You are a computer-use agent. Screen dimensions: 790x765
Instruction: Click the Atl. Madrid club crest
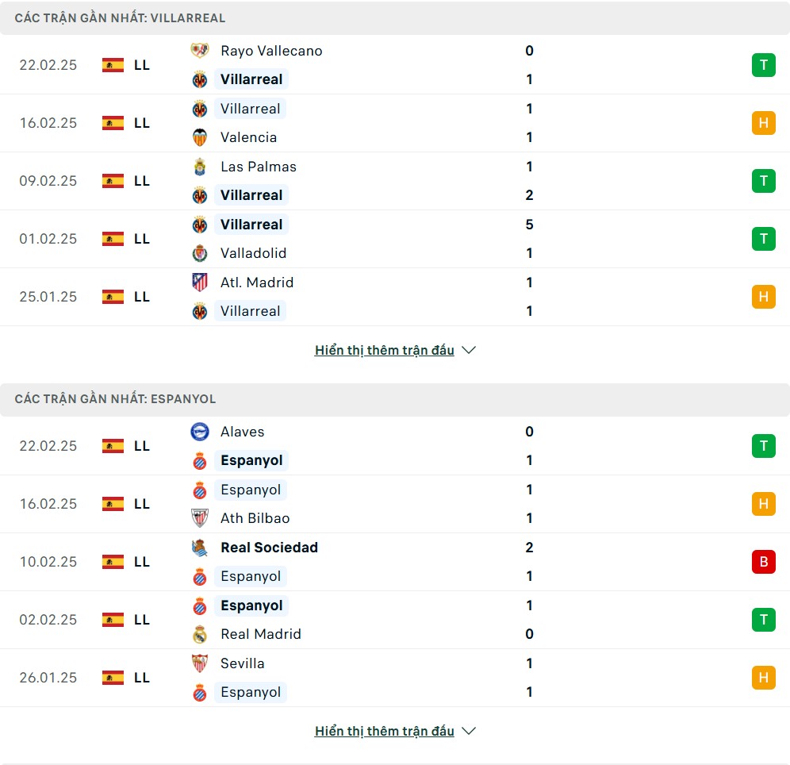click(200, 283)
